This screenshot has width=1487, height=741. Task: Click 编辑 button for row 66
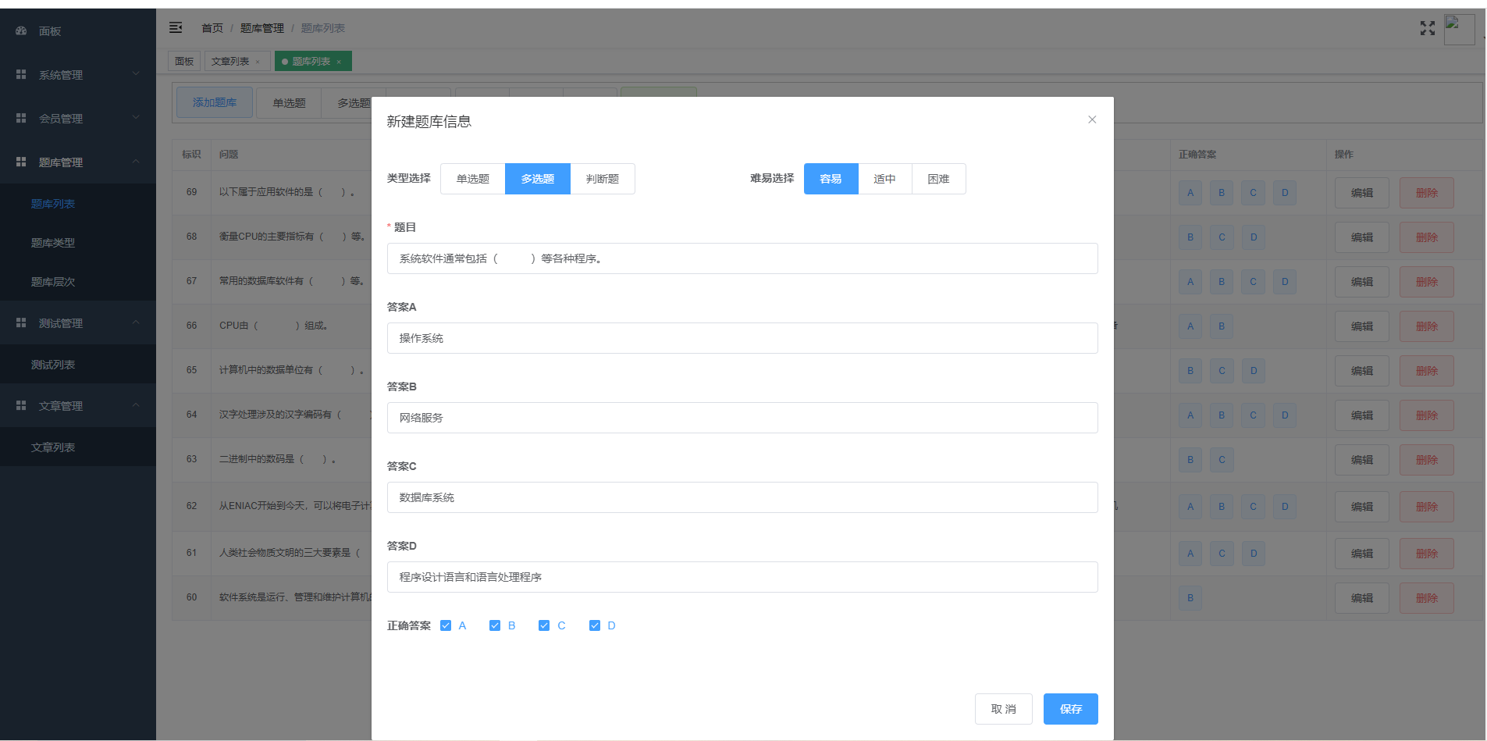(1362, 326)
